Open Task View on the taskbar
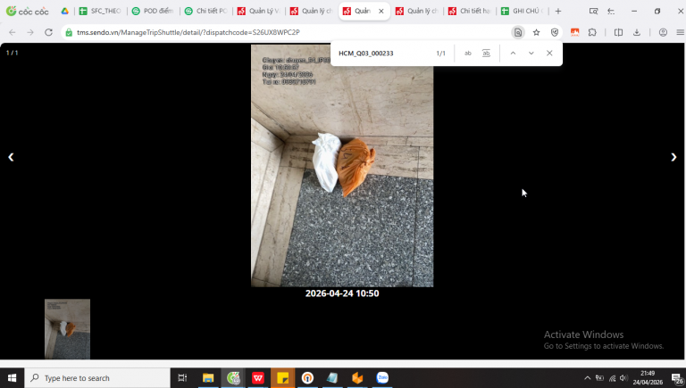Screen dimensions: 686x388 (x=182, y=378)
